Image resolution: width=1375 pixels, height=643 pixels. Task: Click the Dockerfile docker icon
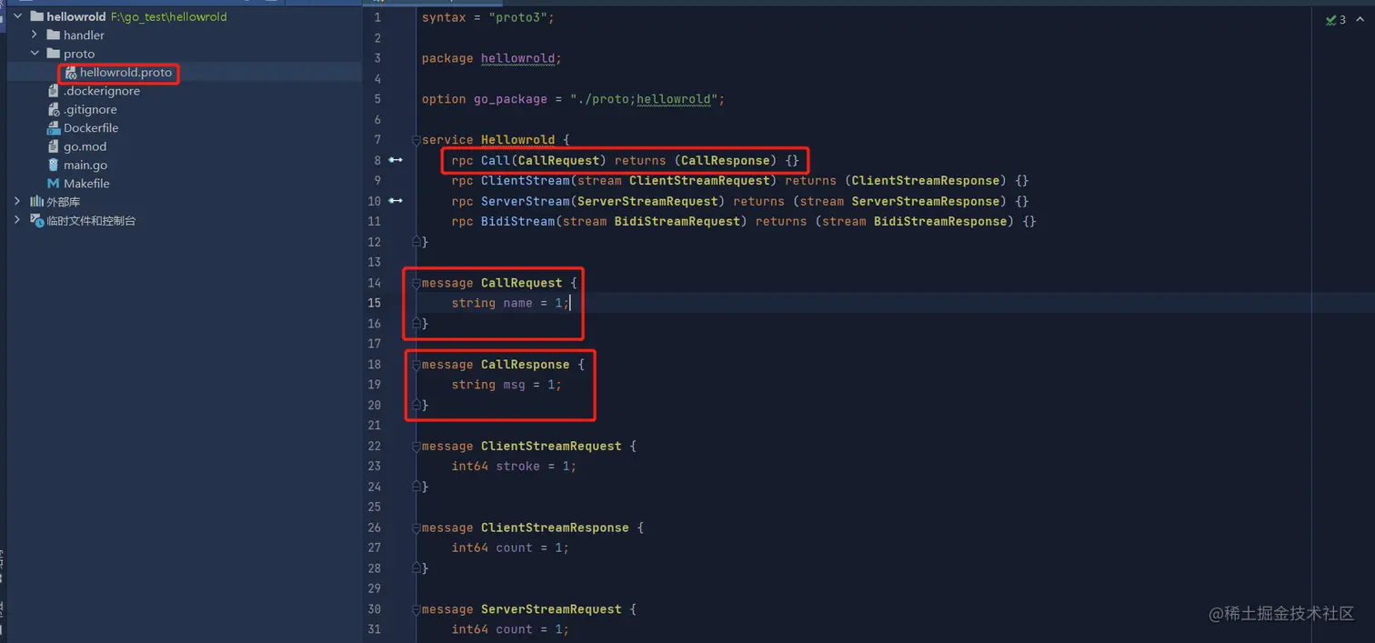point(55,128)
